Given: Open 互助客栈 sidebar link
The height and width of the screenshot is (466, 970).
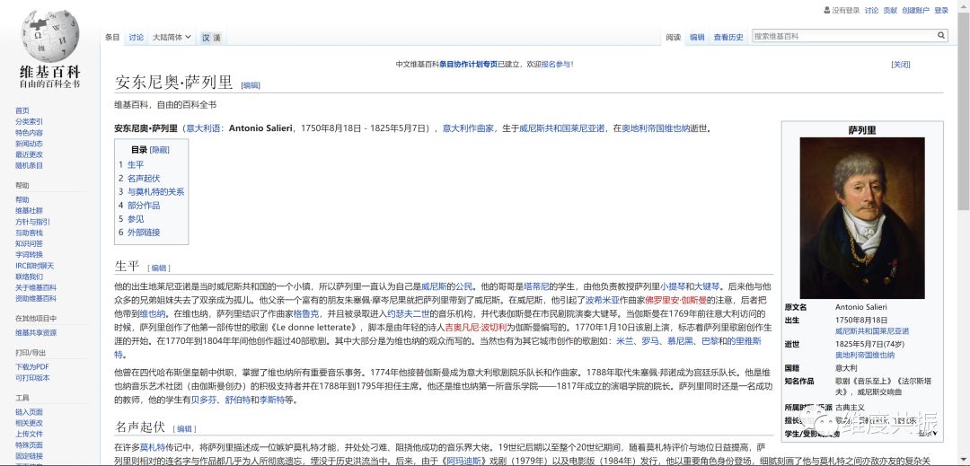Looking at the screenshot, I should click(29, 233).
